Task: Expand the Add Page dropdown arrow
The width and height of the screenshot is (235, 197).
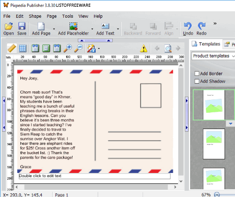Action: click(x=54, y=29)
